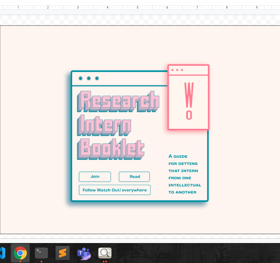Select the 'Follow Watch Out! everywhere' button
The image size is (280, 263).
tap(115, 190)
